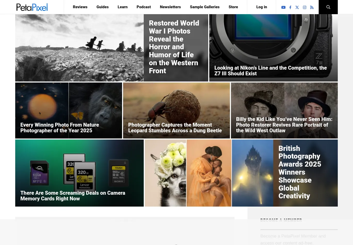The height and width of the screenshot is (245, 353).
Task: Open the dung beetle leopard photo story
Action: (175, 128)
